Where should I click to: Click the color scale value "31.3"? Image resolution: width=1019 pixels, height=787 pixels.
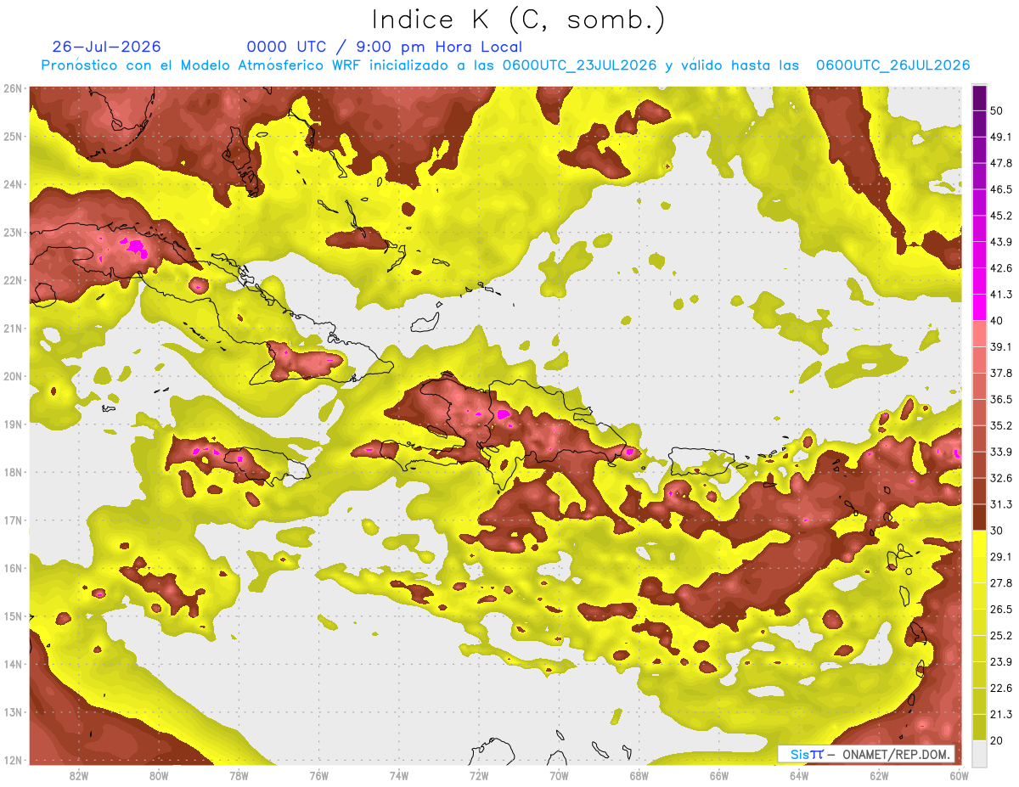1001,504
